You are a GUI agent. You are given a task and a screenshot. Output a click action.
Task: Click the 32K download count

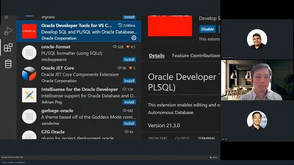point(118,47)
